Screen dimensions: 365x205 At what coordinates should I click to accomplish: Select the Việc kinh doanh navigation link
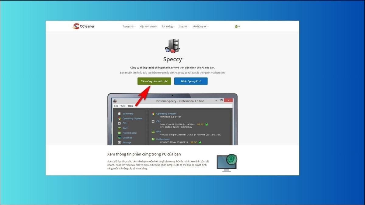148,26
